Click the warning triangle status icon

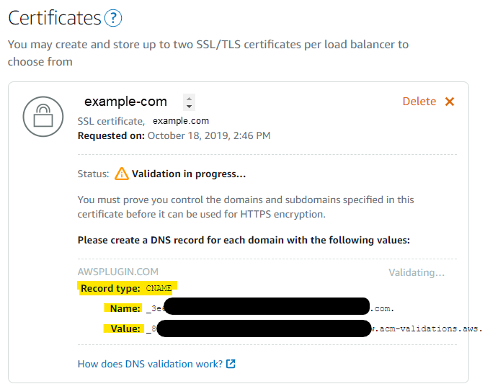[x=121, y=174]
